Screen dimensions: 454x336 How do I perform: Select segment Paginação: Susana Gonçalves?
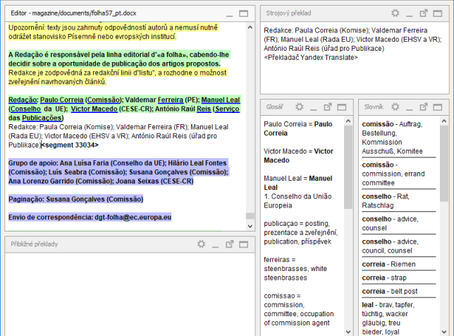(76, 199)
